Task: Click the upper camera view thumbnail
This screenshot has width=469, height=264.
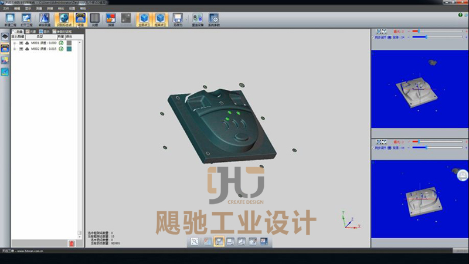Action: pyautogui.click(x=420, y=89)
